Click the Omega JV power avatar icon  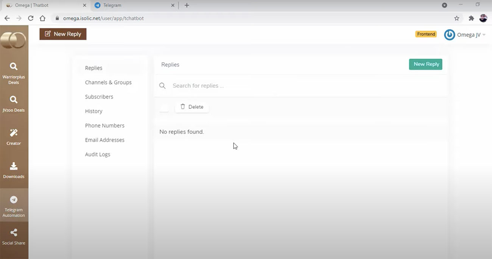(x=449, y=35)
